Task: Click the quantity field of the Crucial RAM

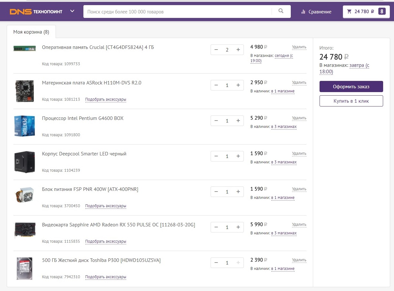Action: [227, 50]
